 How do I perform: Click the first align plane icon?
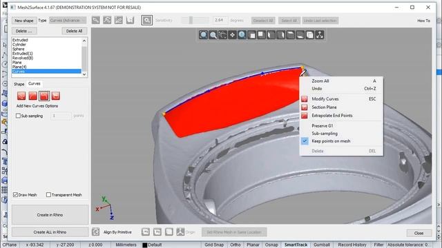146,232
